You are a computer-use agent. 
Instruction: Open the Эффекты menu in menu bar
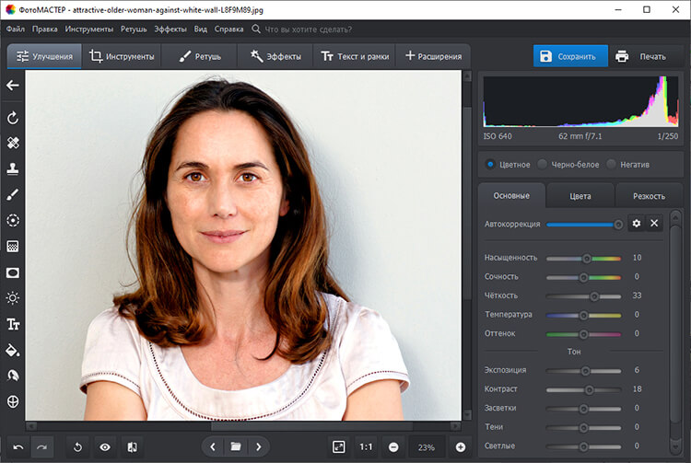click(x=170, y=29)
